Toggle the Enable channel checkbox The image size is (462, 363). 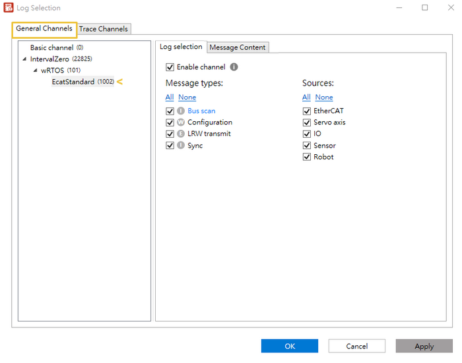pos(170,67)
